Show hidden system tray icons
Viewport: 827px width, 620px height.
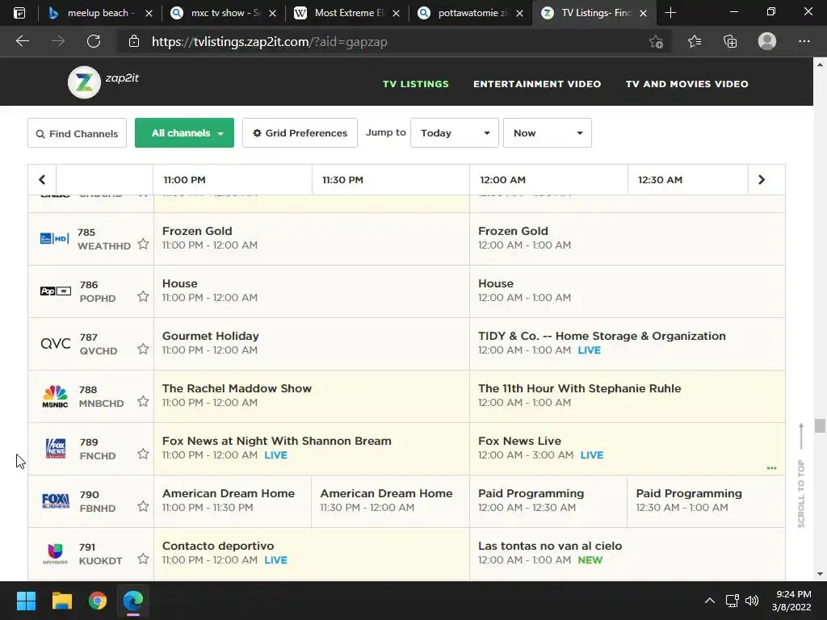point(710,601)
